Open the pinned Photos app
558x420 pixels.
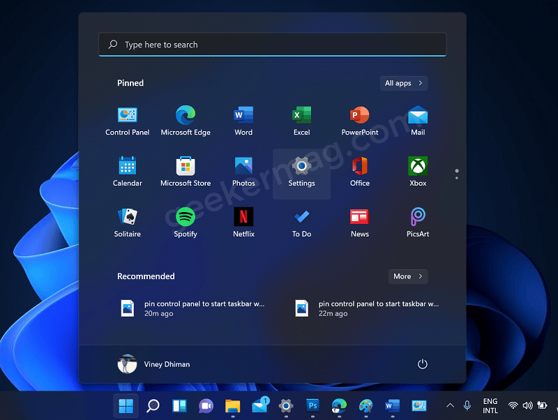tap(243, 172)
